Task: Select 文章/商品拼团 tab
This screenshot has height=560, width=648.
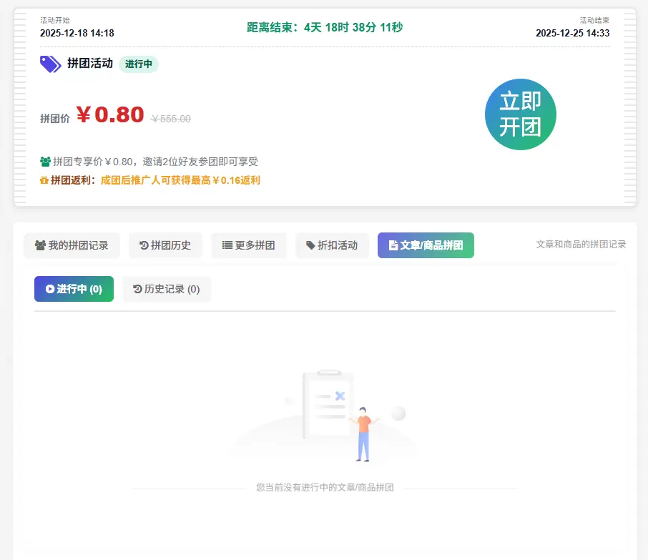Action: (x=426, y=245)
